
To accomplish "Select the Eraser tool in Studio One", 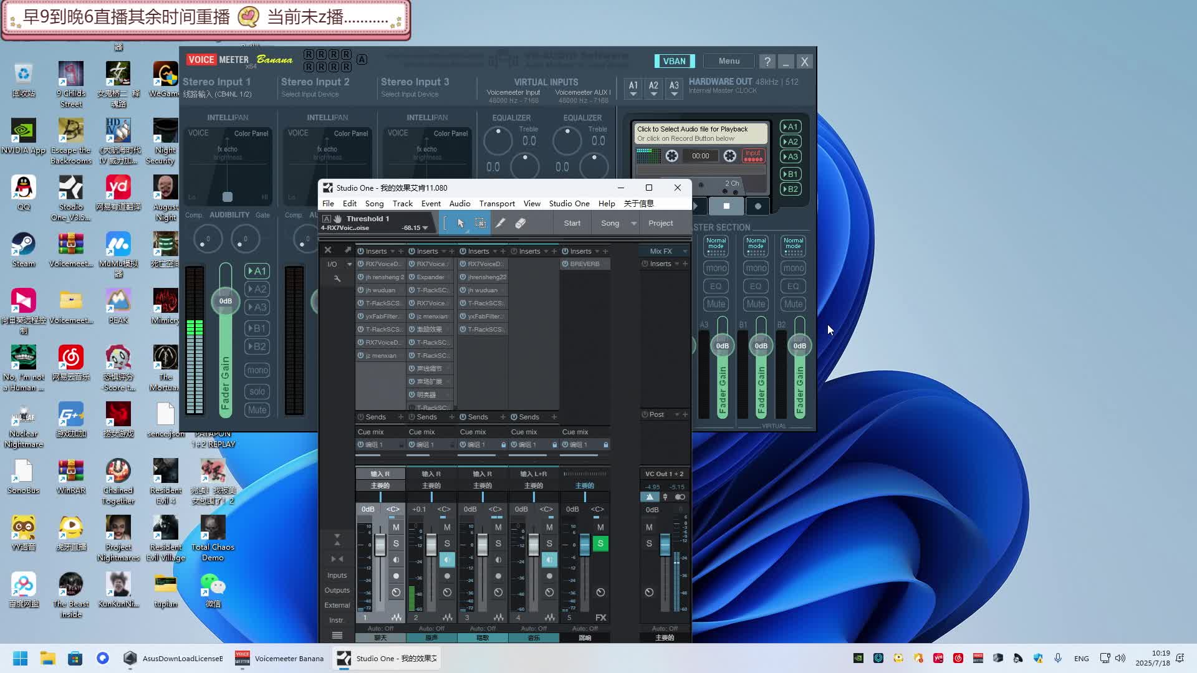I will coord(520,223).
